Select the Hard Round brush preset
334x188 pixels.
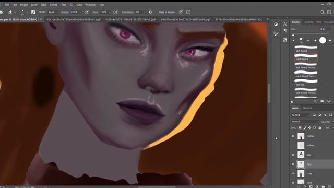tap(306, 57)
